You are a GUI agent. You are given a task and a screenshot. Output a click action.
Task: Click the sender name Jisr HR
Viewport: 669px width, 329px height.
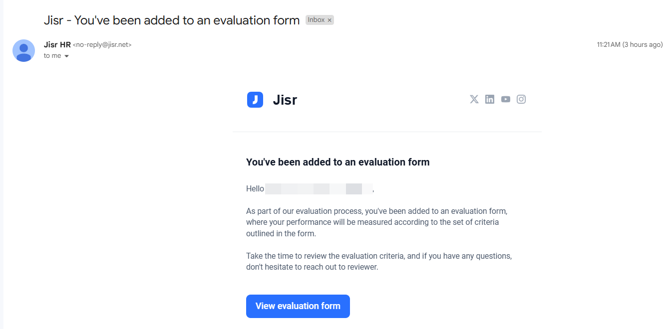57,45
